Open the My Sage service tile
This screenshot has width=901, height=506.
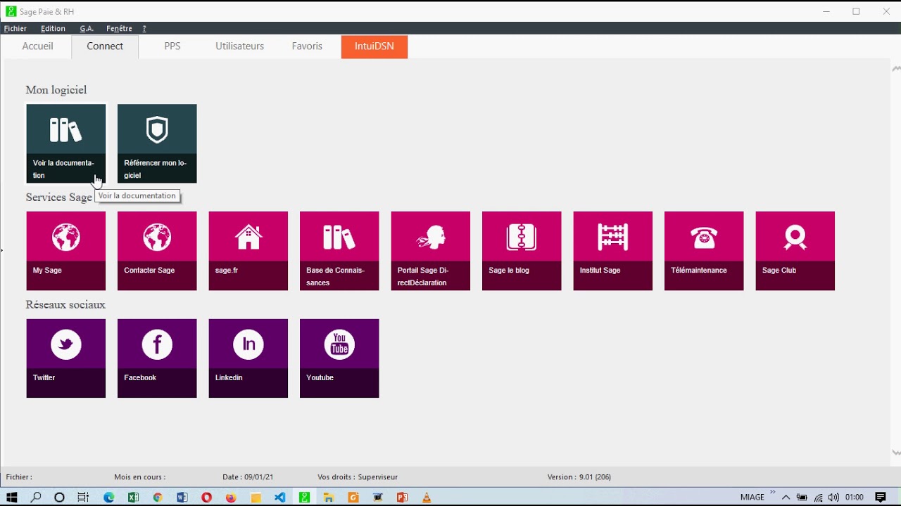point(66,251)
